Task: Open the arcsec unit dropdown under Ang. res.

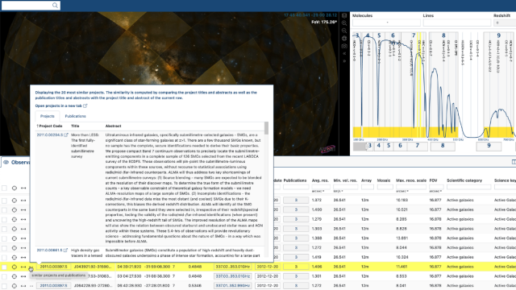Action: (x=318, y=192)
